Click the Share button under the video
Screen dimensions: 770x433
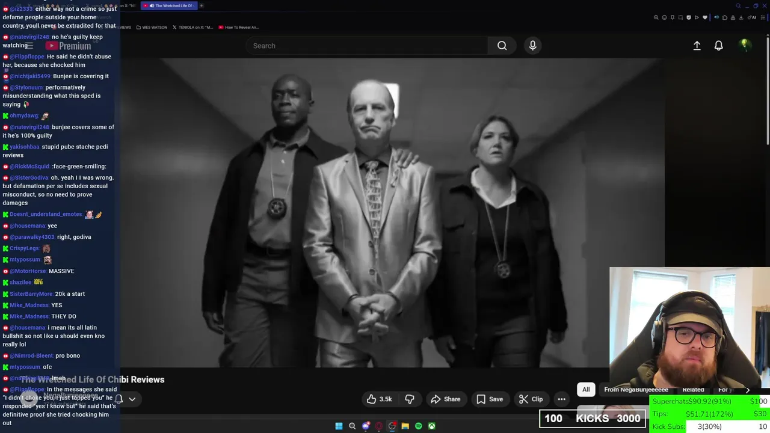click(x=445, y=399)
